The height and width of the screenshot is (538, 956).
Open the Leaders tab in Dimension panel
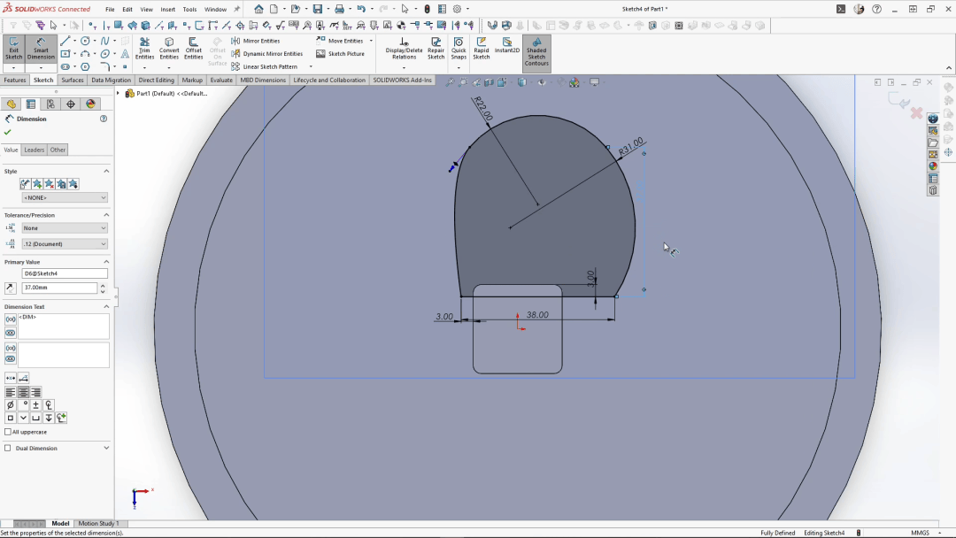(x=35, y=150)
